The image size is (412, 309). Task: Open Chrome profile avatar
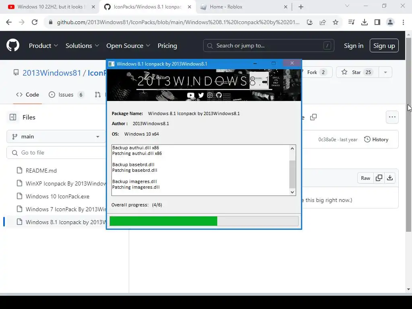[390, 23]
